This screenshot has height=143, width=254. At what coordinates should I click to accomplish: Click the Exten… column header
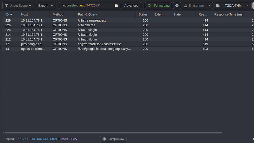click(x=160, y=14)
